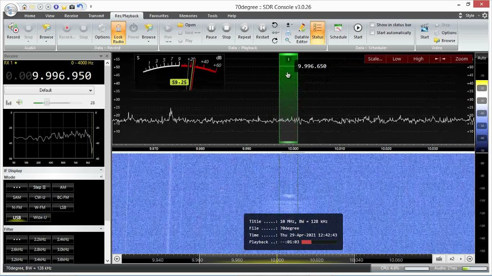The image size is (492, 276).
Task: Restart the playback from beginning
Action: (x=263, y=31)
